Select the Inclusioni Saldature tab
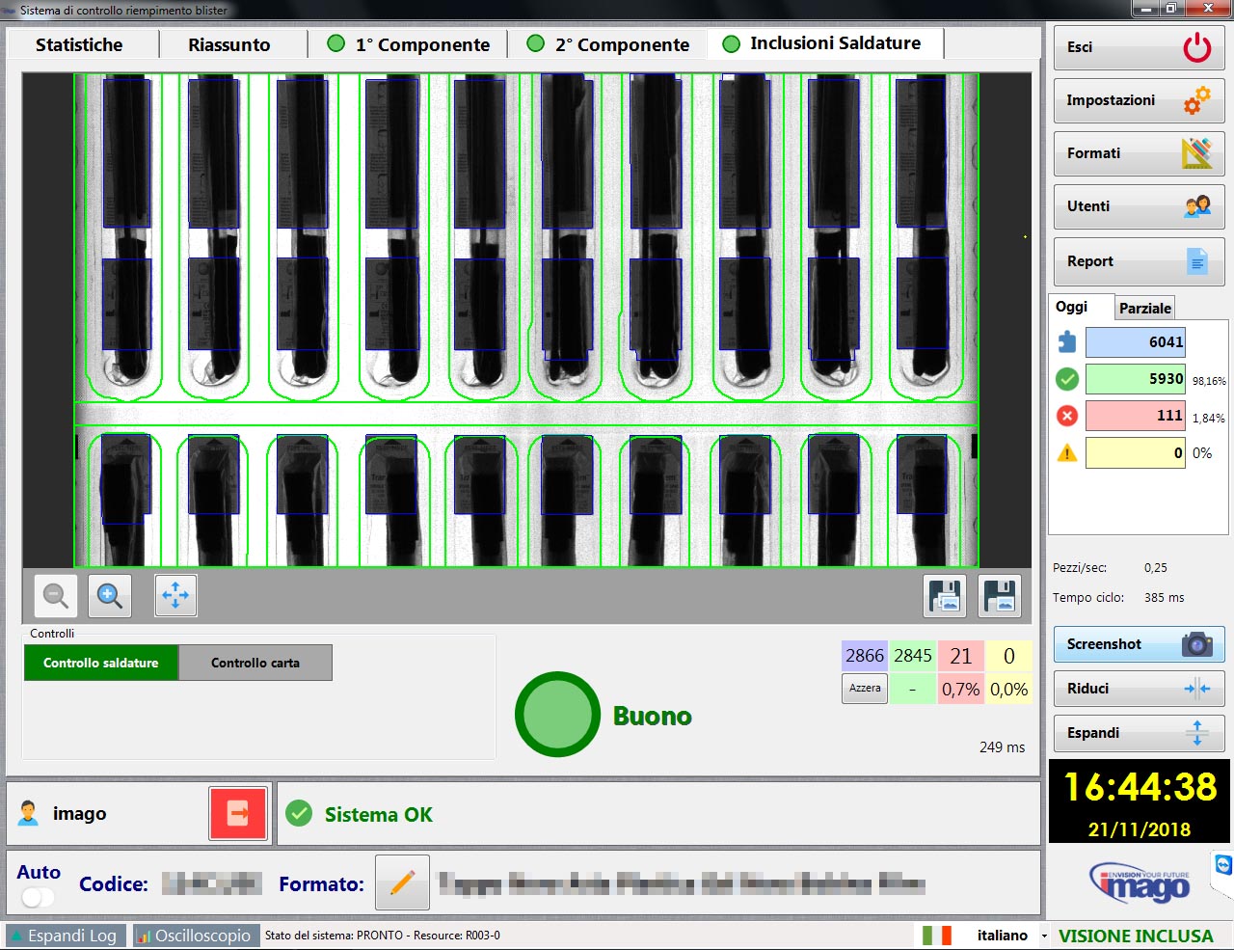 pos(824,43)
